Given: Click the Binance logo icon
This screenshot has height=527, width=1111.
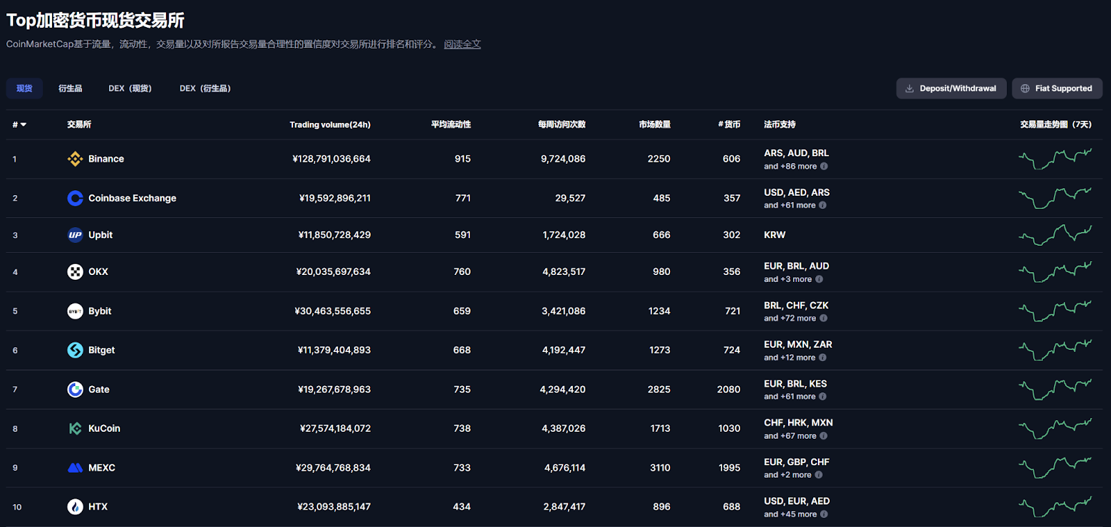Looking at the screenshot, I should pyautogui.click(x=75, y=159).
